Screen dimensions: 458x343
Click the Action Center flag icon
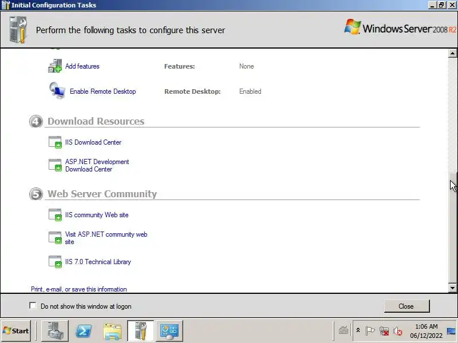click(370, 331)
